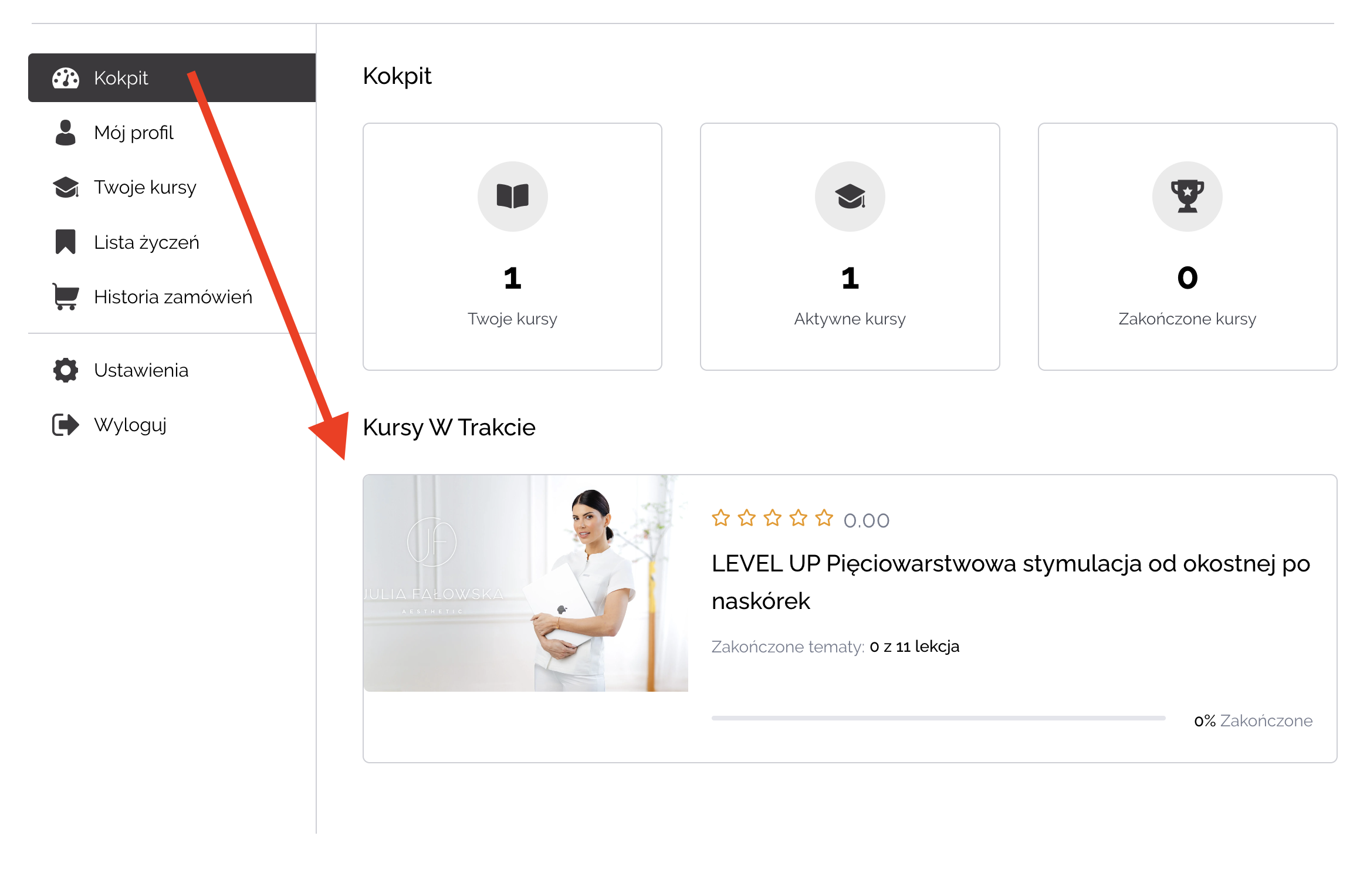Click the Ustawienia gear icon
This screenshot has width=1360, height=873.
(65, 370)
